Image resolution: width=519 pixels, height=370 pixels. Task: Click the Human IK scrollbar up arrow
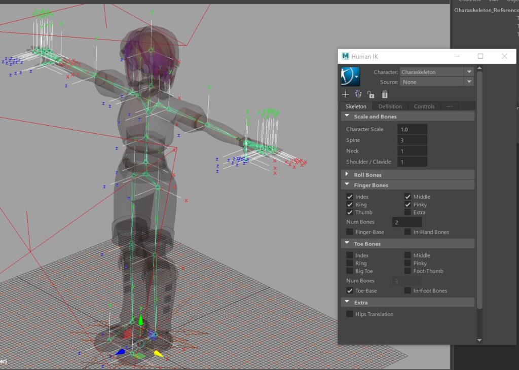click(x=479, y=68)
